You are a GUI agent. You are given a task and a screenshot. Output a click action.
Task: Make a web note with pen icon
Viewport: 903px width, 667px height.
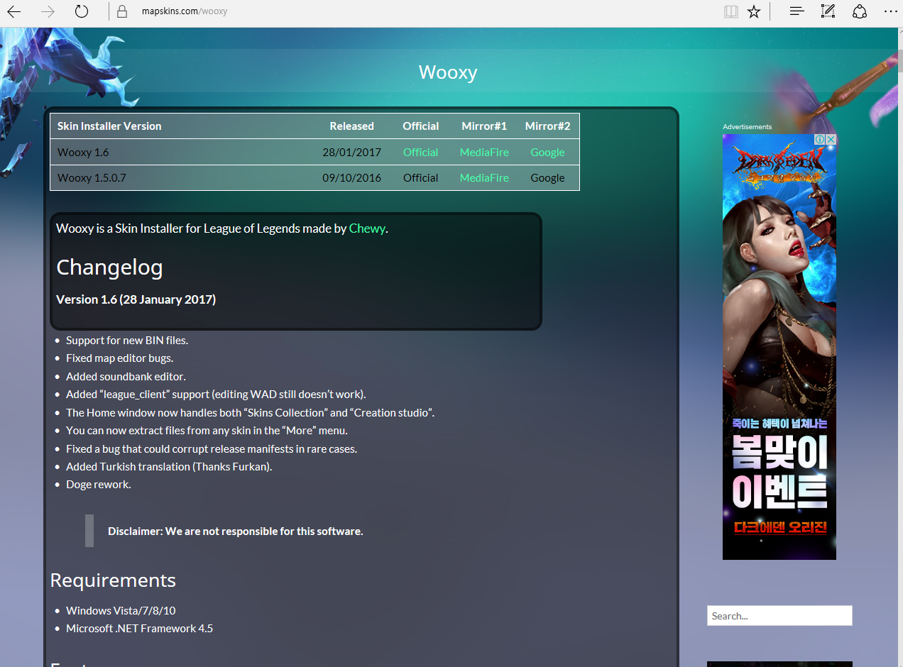[x=828, y=11]
